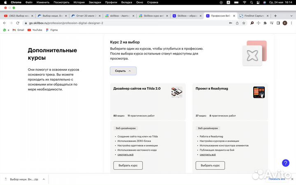Click the battery status icon

[x=236, y=2]
